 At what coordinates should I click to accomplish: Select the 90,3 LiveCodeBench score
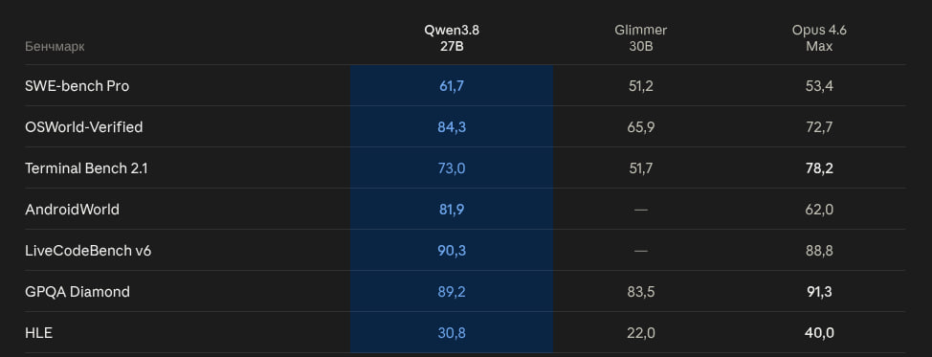tap(452, 251)
